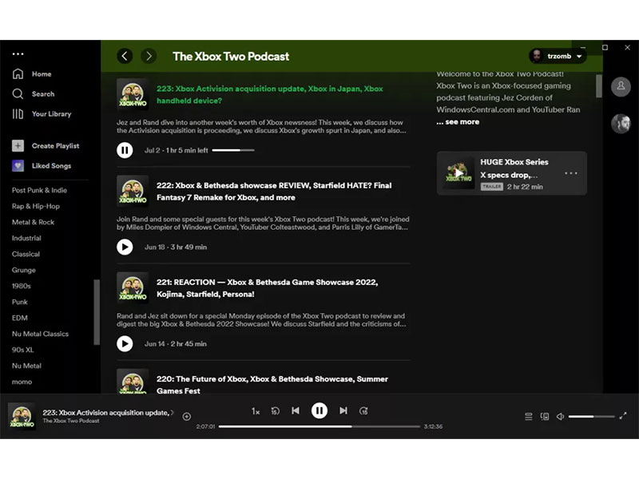639x479 pixels.
Task: Open Rap & Hip-Hop playlist
Action: point(35,206)
